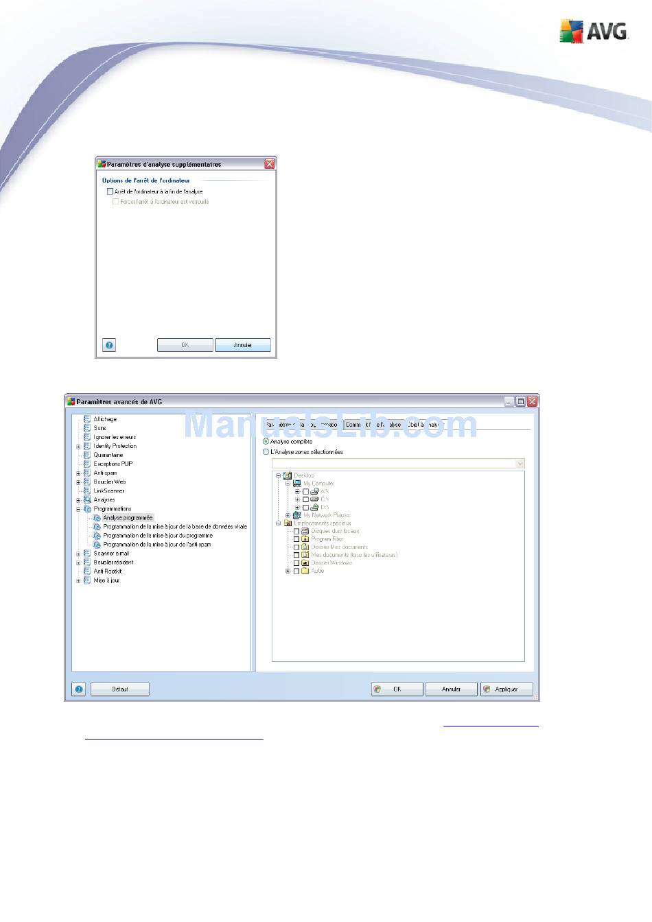Click Annuler in the AVG advanced settings window
Image resolution: width=652 pixels, height=922 pixels.
[x=451, y=689]
